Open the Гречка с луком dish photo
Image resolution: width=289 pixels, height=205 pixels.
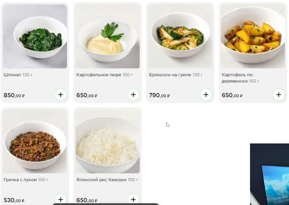pos(35,141)
